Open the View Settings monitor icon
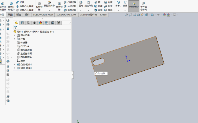Image resolution: width=198 pixels, height=123 pixels. click(x=175, y=15)
